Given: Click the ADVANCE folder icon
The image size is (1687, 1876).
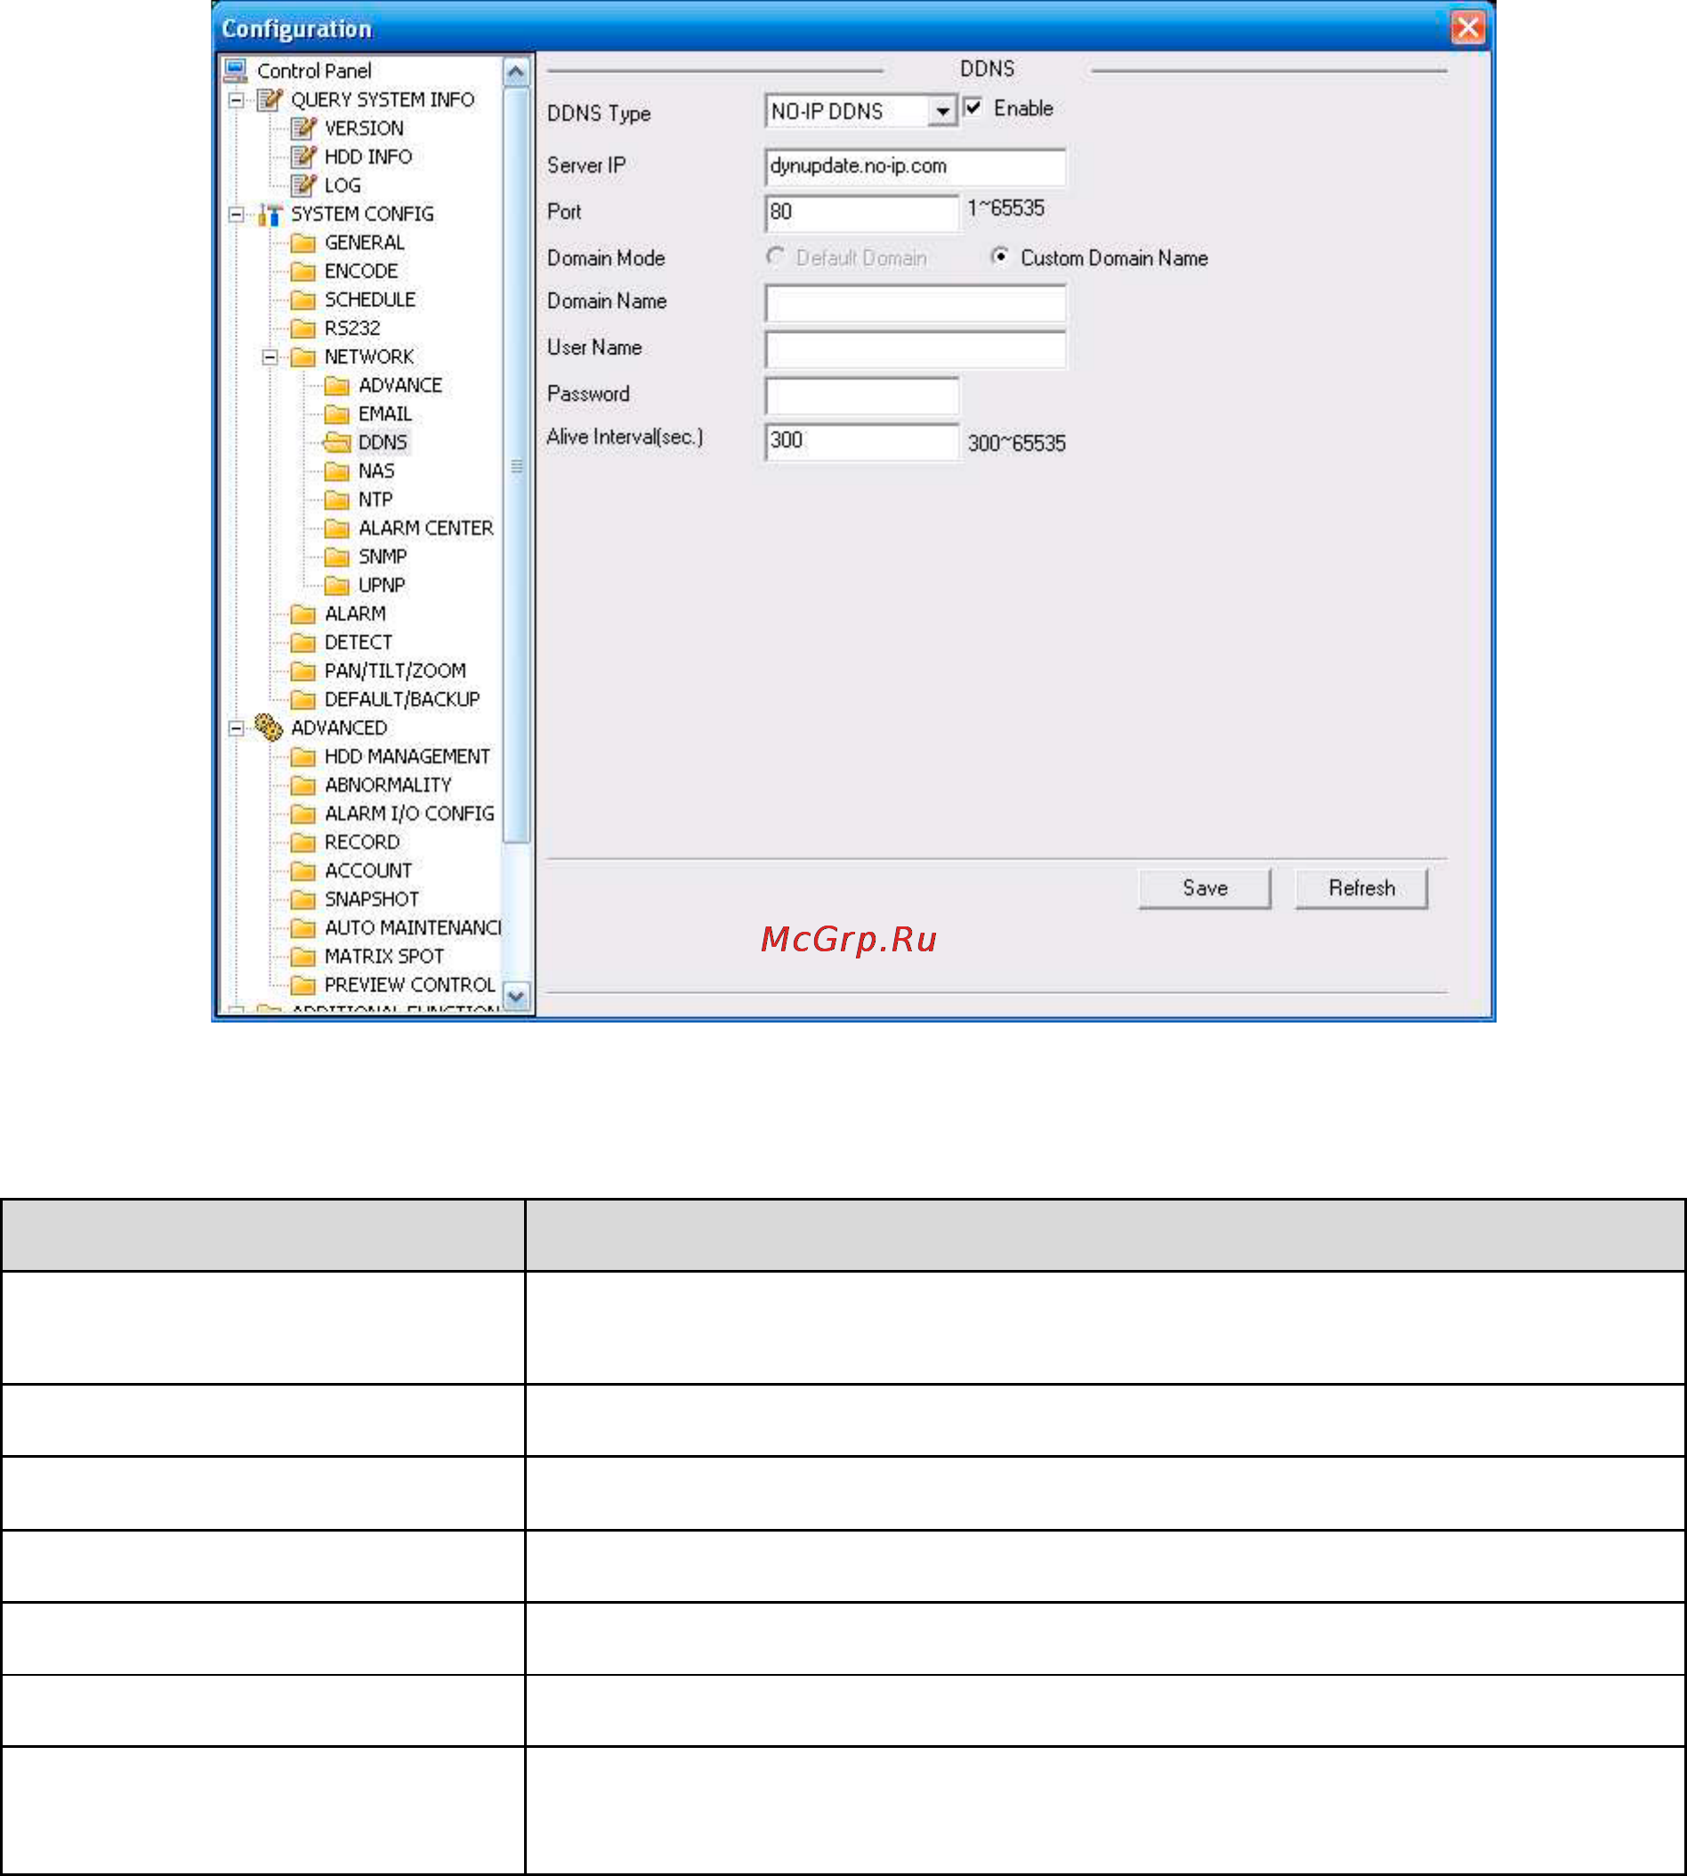Looking at the screenshot, I should tap(337, 385).
